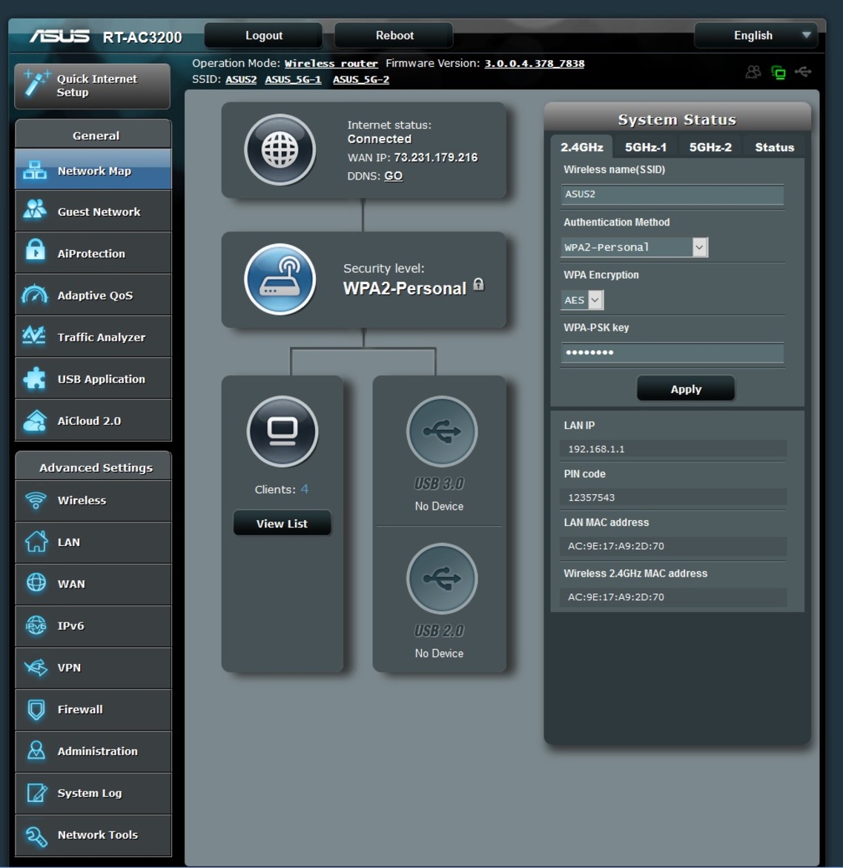
Task: Click the USB 2.0 port icon
Action: (x=441, y=579)
